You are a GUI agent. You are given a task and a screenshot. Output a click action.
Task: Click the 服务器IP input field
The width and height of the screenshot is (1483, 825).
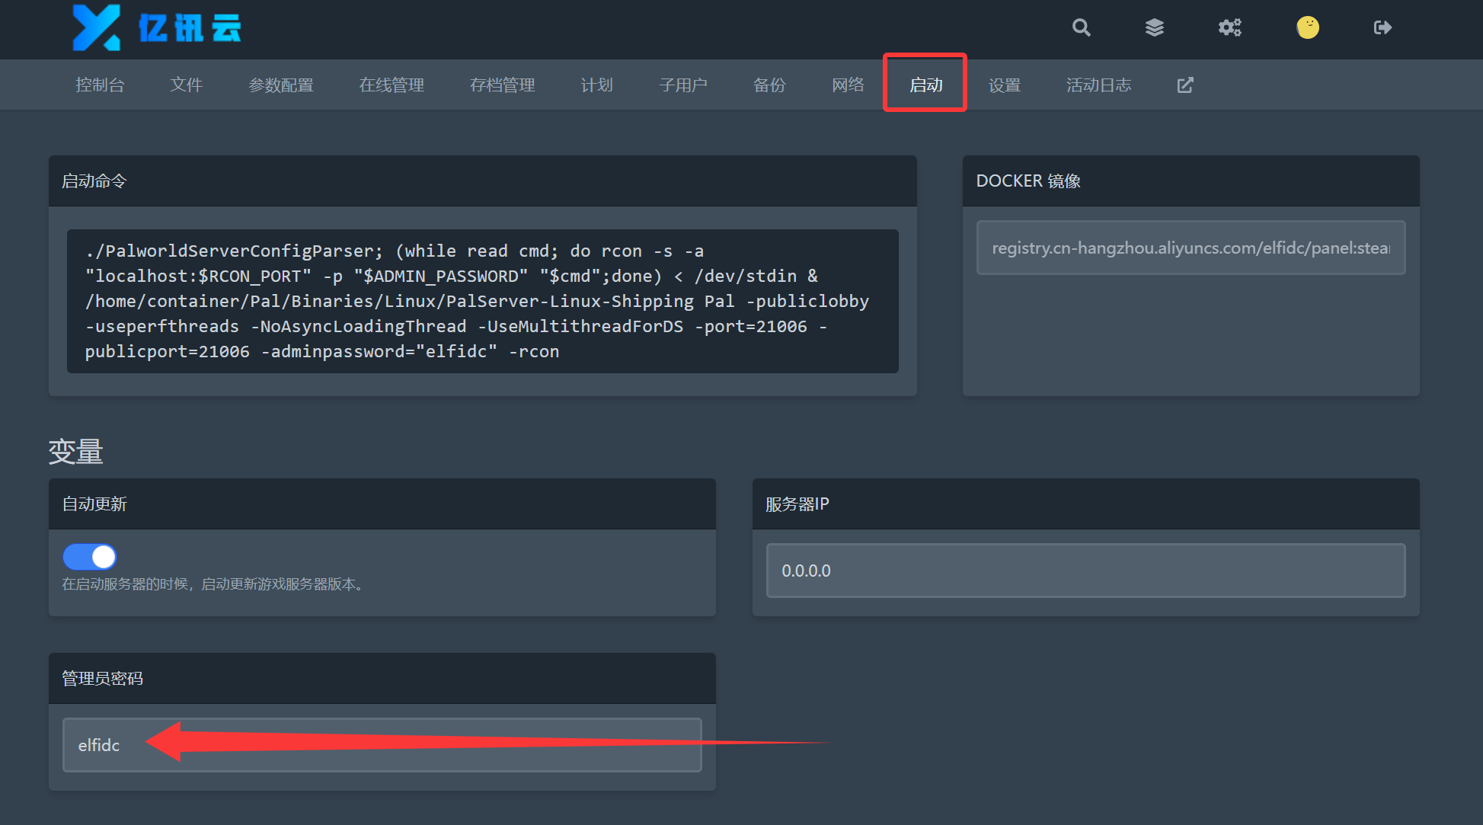(1085, 571)
